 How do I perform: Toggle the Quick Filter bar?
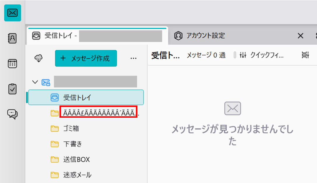[x=261, y=55]
